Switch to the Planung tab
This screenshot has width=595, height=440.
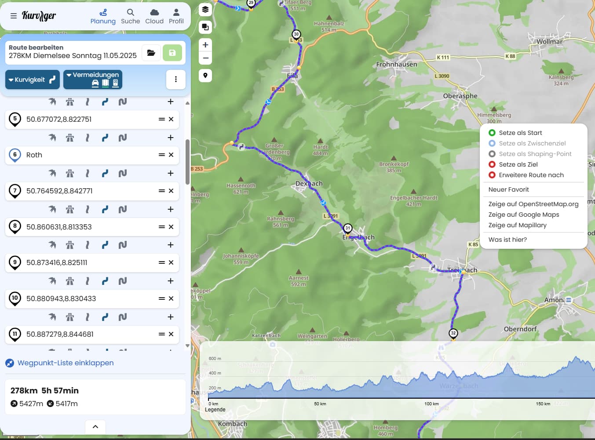pyautogui.click(x=103, y=16)
